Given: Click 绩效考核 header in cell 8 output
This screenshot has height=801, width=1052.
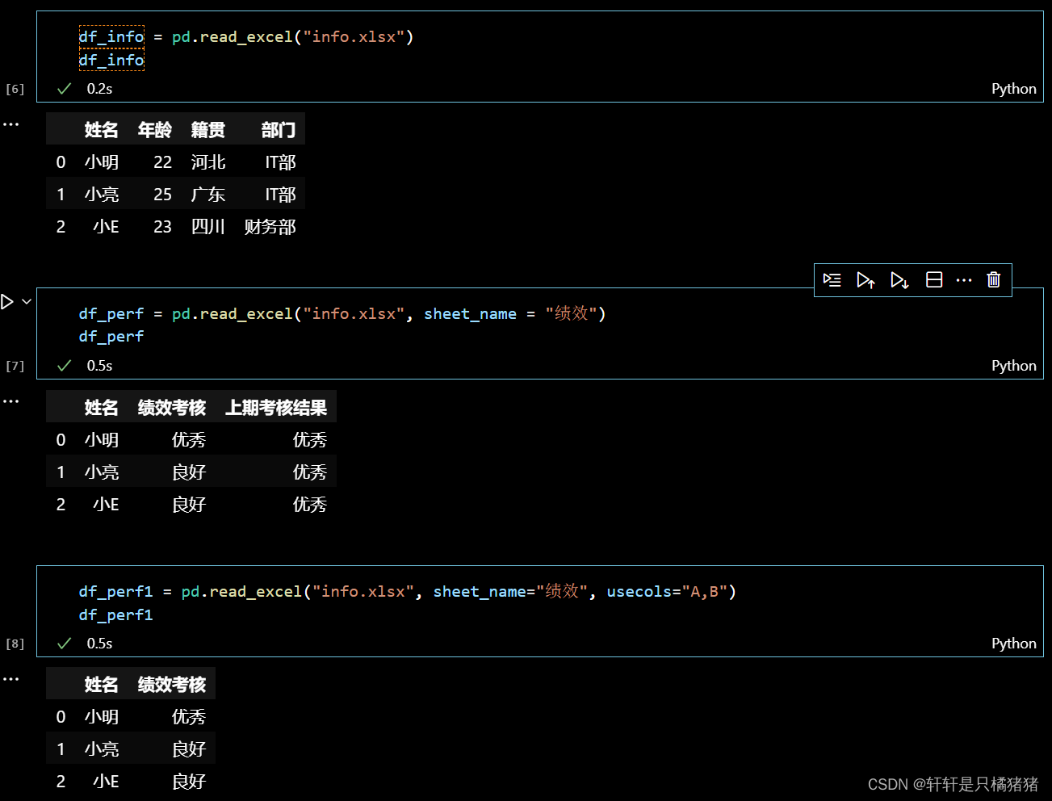Looking at the screenshot, I should [172, 685].
